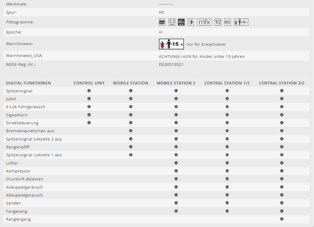Image resolution: width=314 pixels, height=227 pixels.
Task: Click the H0 gauge value
Action: pos(161,13)
